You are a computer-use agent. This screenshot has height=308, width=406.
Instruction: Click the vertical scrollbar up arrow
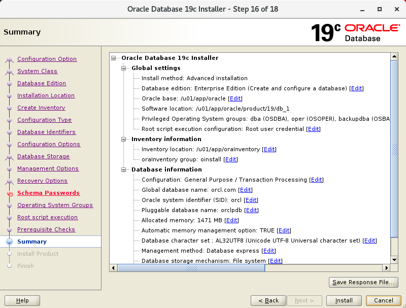[394, 56]
